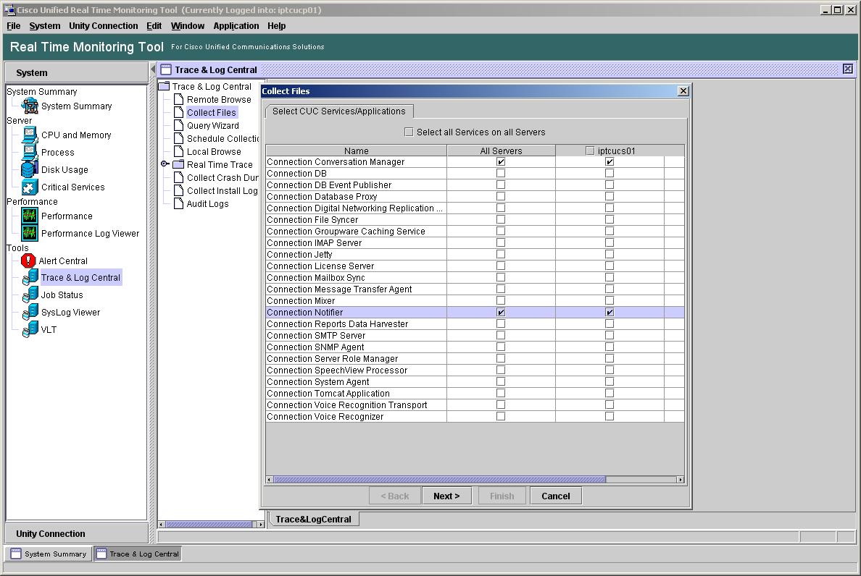
Task: Open the Disk Usage icon
Action: click(30, 169)
